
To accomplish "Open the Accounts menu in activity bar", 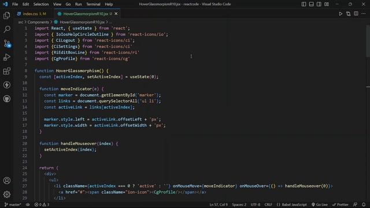I will 6,181.
